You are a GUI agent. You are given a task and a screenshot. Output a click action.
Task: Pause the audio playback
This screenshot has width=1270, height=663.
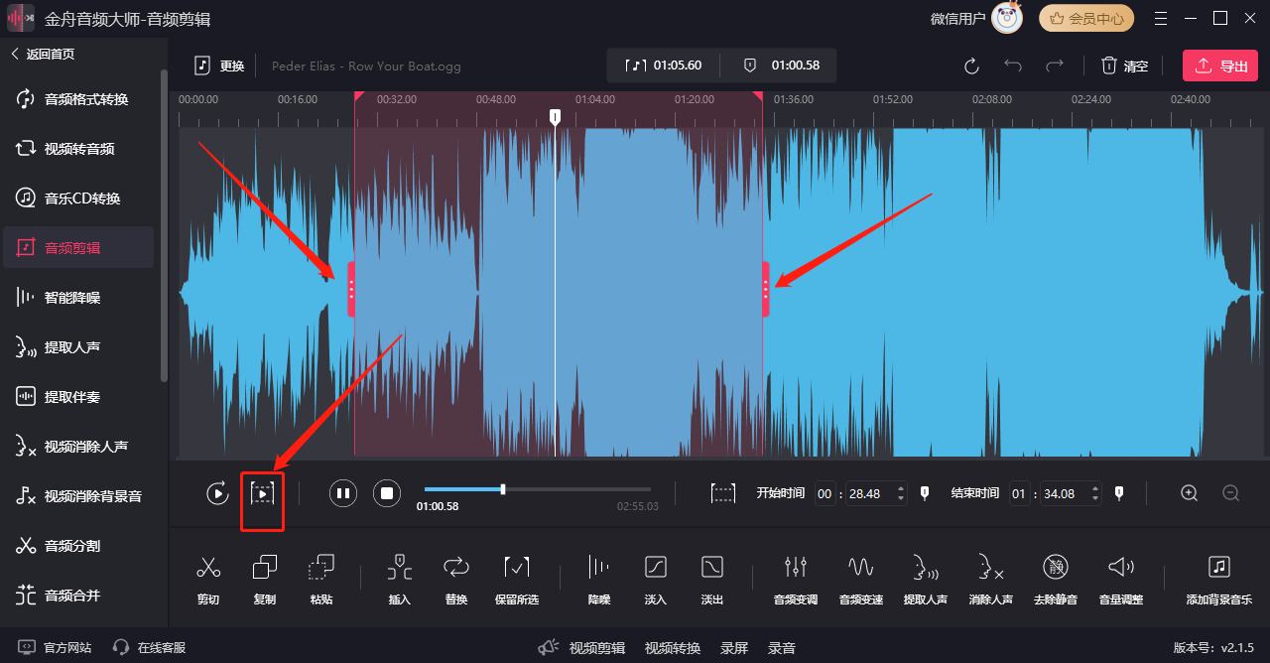[343, 493]
